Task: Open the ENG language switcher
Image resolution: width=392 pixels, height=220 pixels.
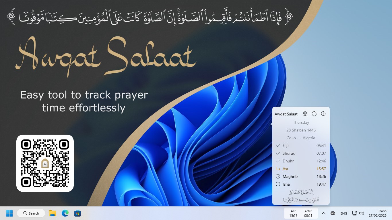Action: 344,213
